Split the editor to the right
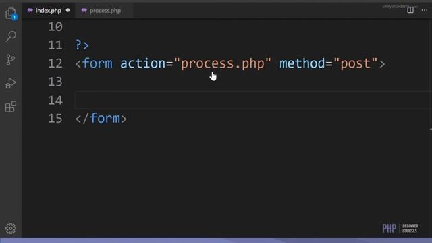The height and width of the screenshot is (243, 432). click(x=410, y=10)
